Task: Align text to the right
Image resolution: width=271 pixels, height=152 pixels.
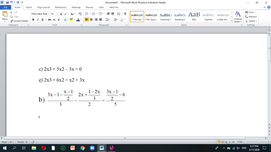Action: coord(96,20)
